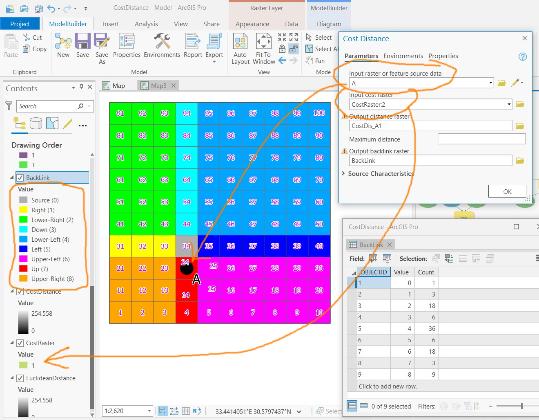539x420 pixels.
Task: Click the Select All tool
Action: [x=322, y=49]
